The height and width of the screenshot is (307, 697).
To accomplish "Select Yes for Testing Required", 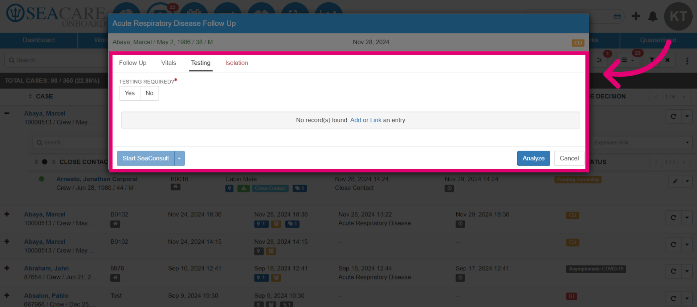I will click(130, 93).
